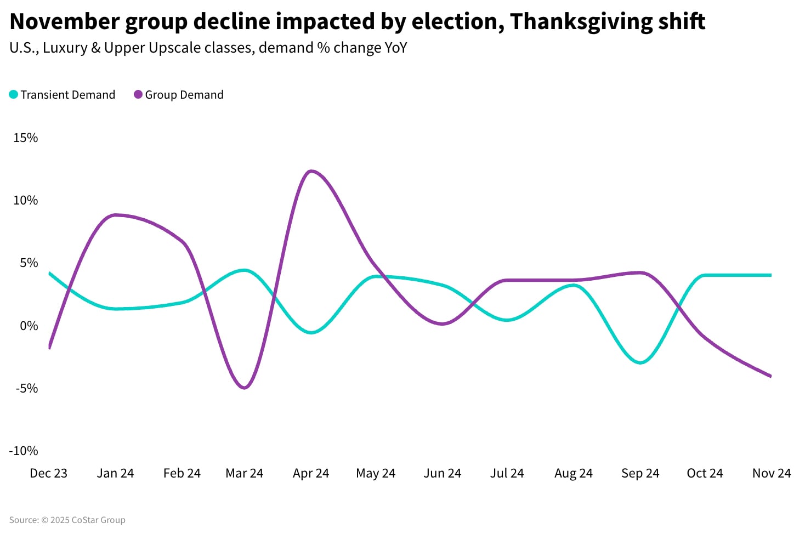The width and height of the screenshot is (805, 534).
Task: Click the teal Transient Demand legend dot
Action: click(x=14, y=95)
